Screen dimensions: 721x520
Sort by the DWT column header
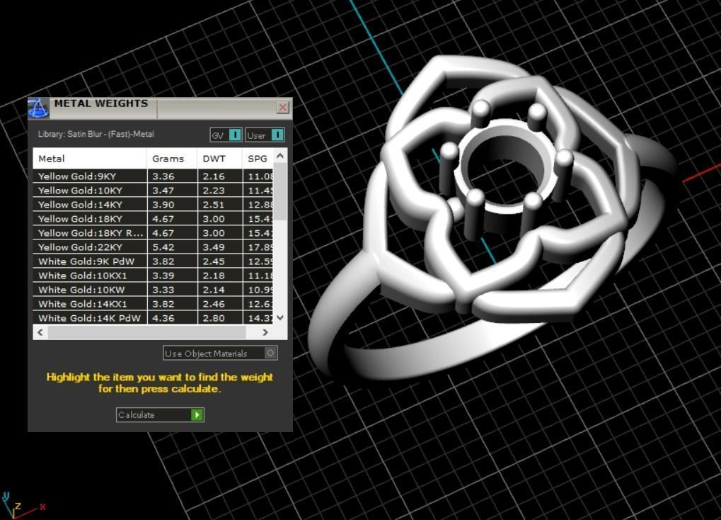click(x=219, y=159)
